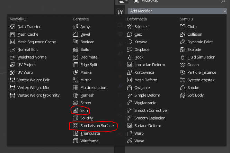Click the Ocean waves icon
The width and height of the screenshot is (230, 153).
(183, 65)
